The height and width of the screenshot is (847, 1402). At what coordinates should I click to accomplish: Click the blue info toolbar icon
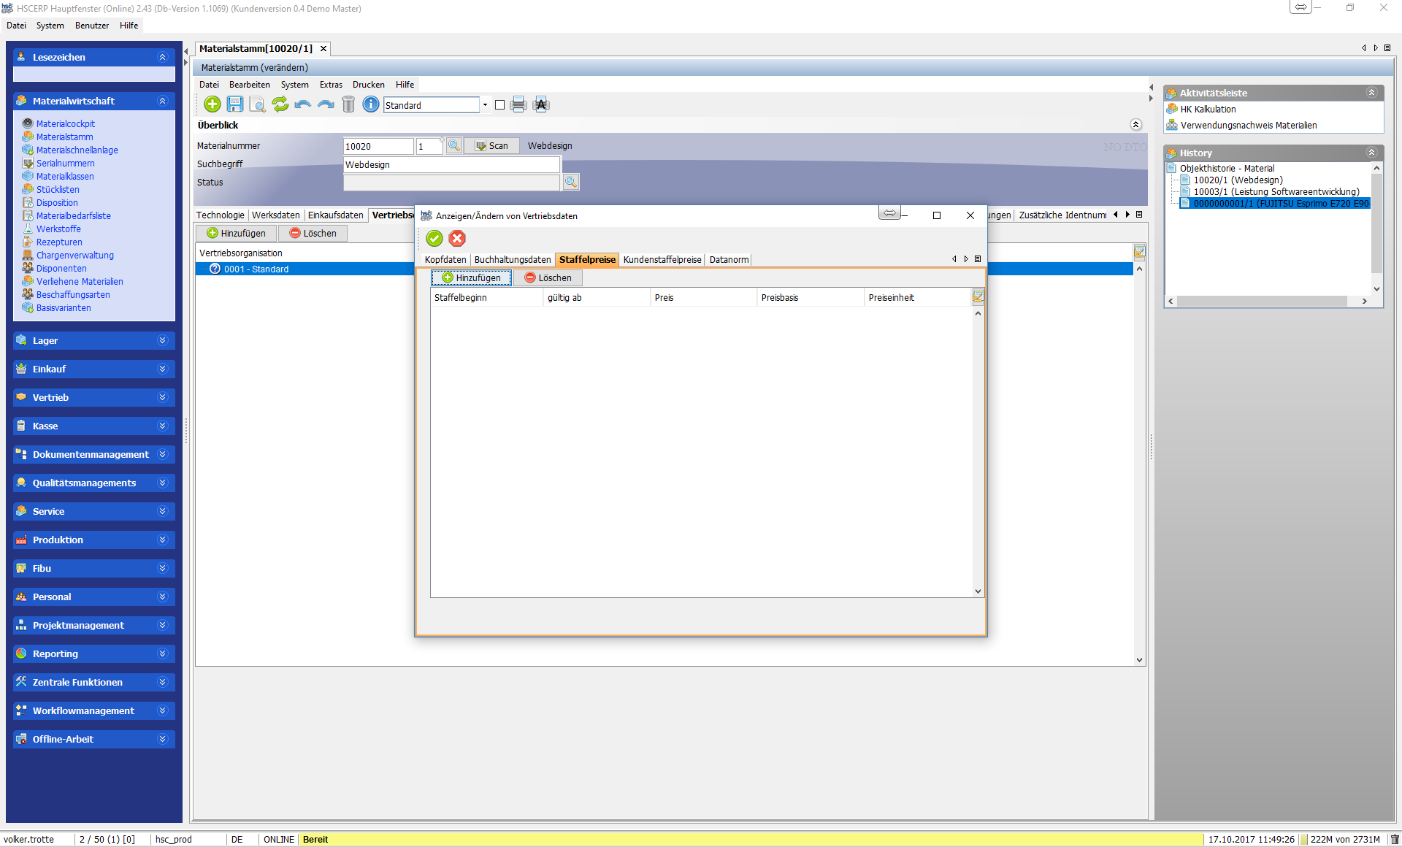tap(371, 104)
